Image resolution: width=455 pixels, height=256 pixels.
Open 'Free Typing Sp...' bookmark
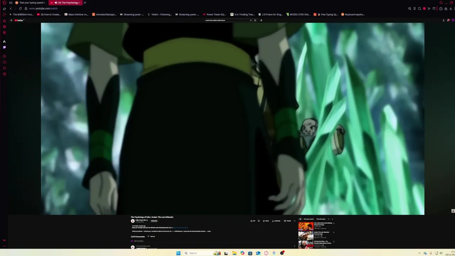tap(326, 15)
